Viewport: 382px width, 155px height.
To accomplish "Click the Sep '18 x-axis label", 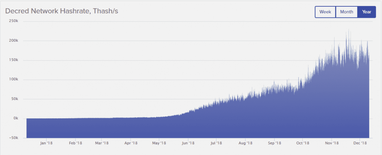I will [274, 143].
